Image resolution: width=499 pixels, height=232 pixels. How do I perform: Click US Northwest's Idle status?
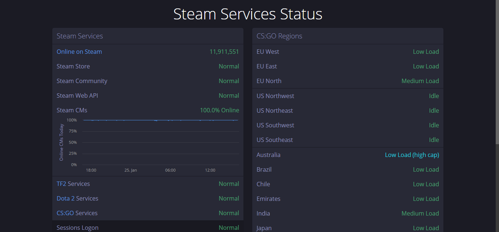(434, 96)
